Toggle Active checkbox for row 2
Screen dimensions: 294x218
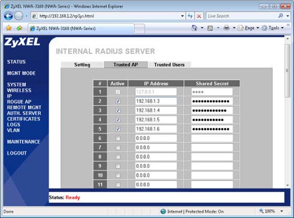click(x=118, y=101)
